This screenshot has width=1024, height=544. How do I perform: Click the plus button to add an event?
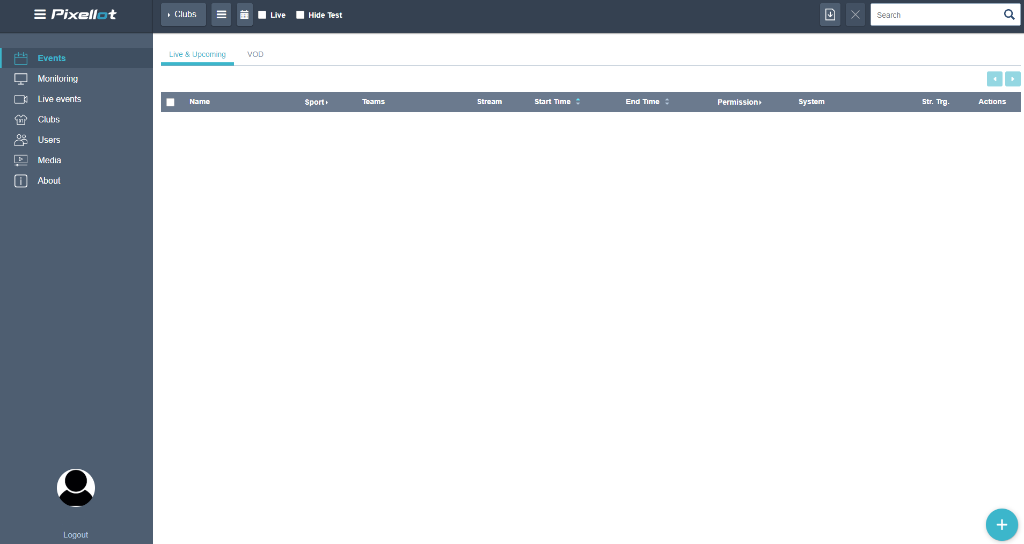[1001, 525]
